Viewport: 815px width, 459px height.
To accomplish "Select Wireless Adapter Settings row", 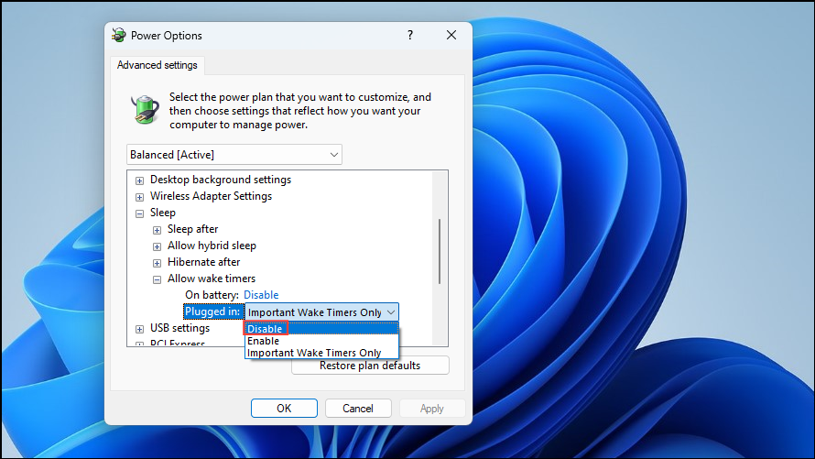I will [211, 196].
